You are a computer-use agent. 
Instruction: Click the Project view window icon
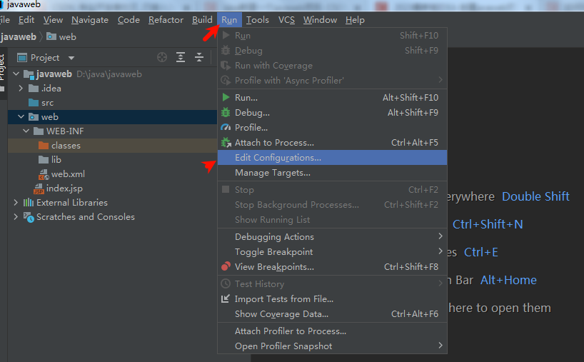click(x=22, y=58)
